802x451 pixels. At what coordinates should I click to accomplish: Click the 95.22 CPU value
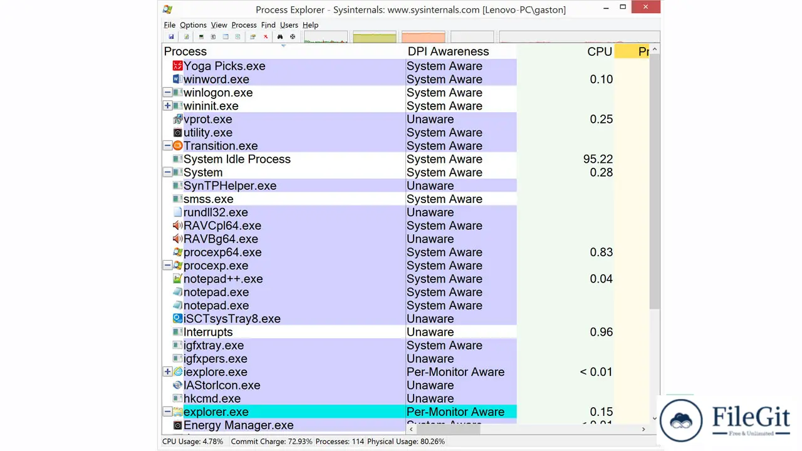pos(598,159)
